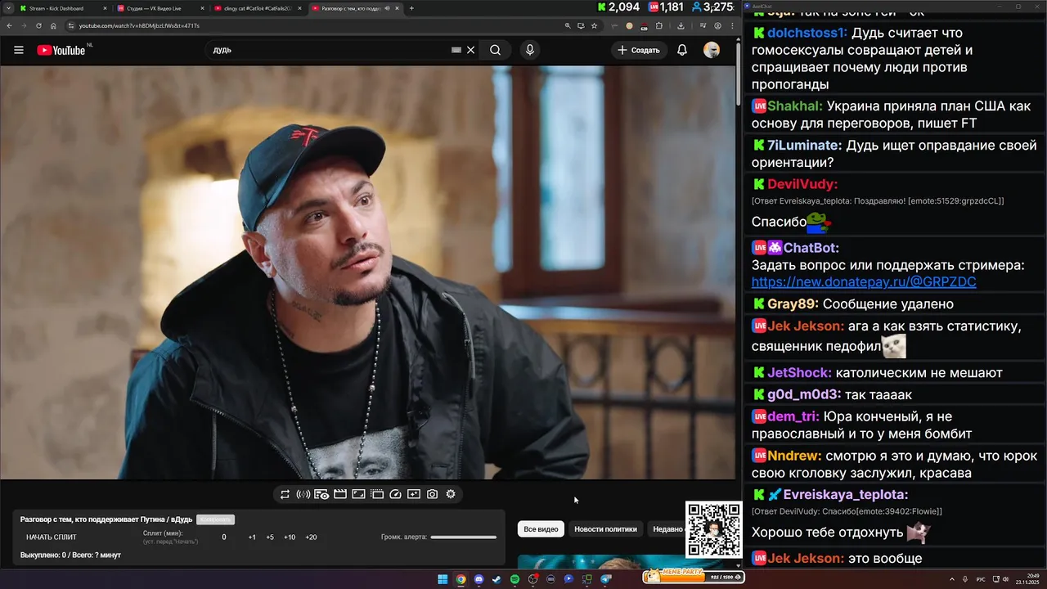This screenshot has width=1047, height=589.
Task: Reload the current page
Action: click(38, 25)
